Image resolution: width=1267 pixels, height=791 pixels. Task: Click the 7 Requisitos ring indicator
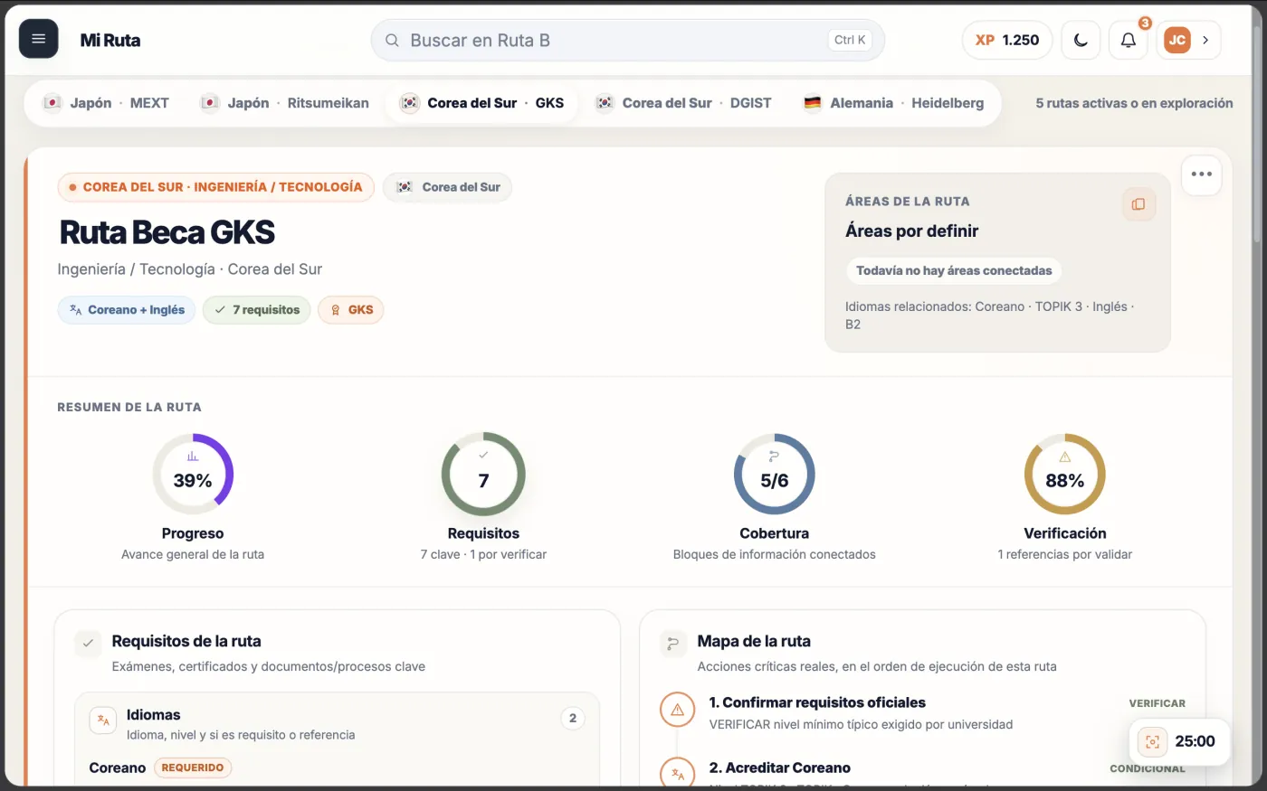click(483, 475)
